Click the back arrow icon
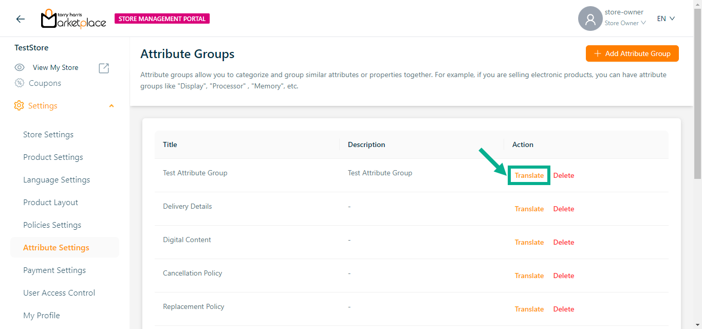 coord(21,19)
